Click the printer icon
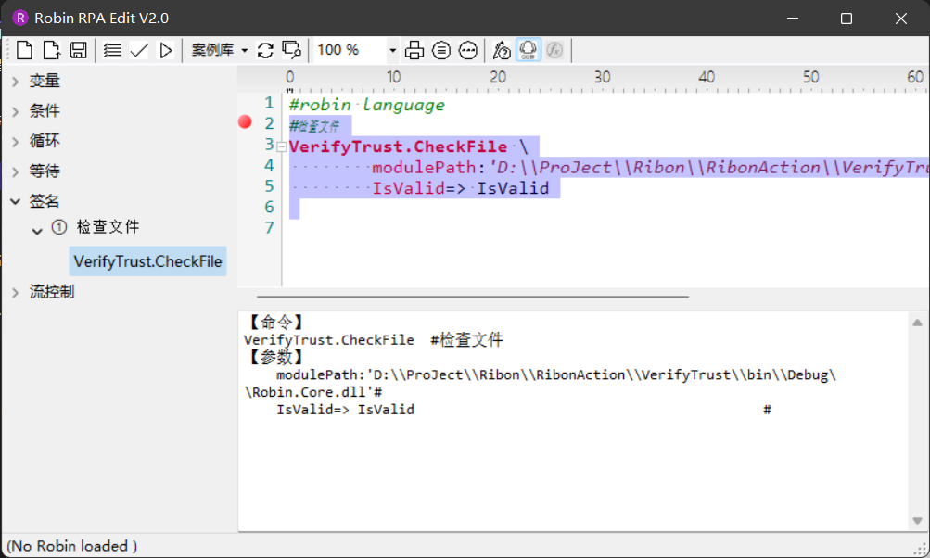Viewport: 930px width, 558px height. 414,50
